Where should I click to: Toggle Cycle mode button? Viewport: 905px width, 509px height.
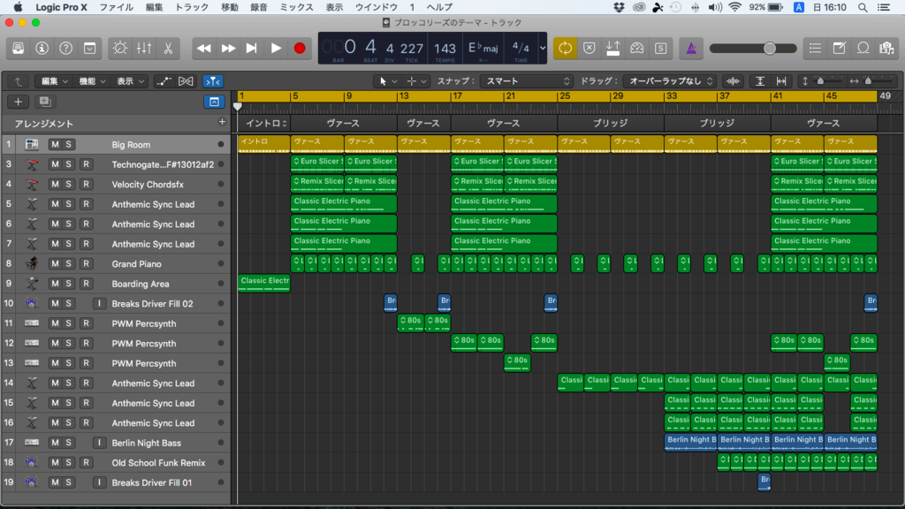pos(565,49)
